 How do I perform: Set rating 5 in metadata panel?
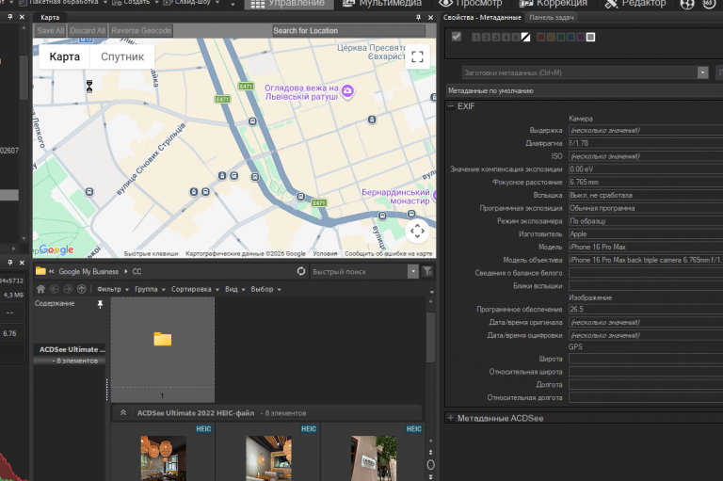click(x=516, y=37)
